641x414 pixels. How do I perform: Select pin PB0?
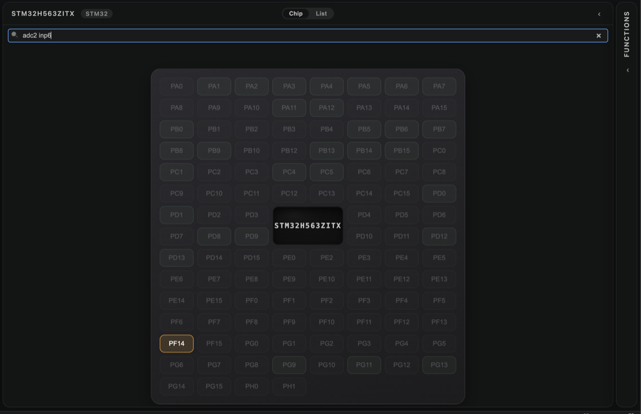177,129
